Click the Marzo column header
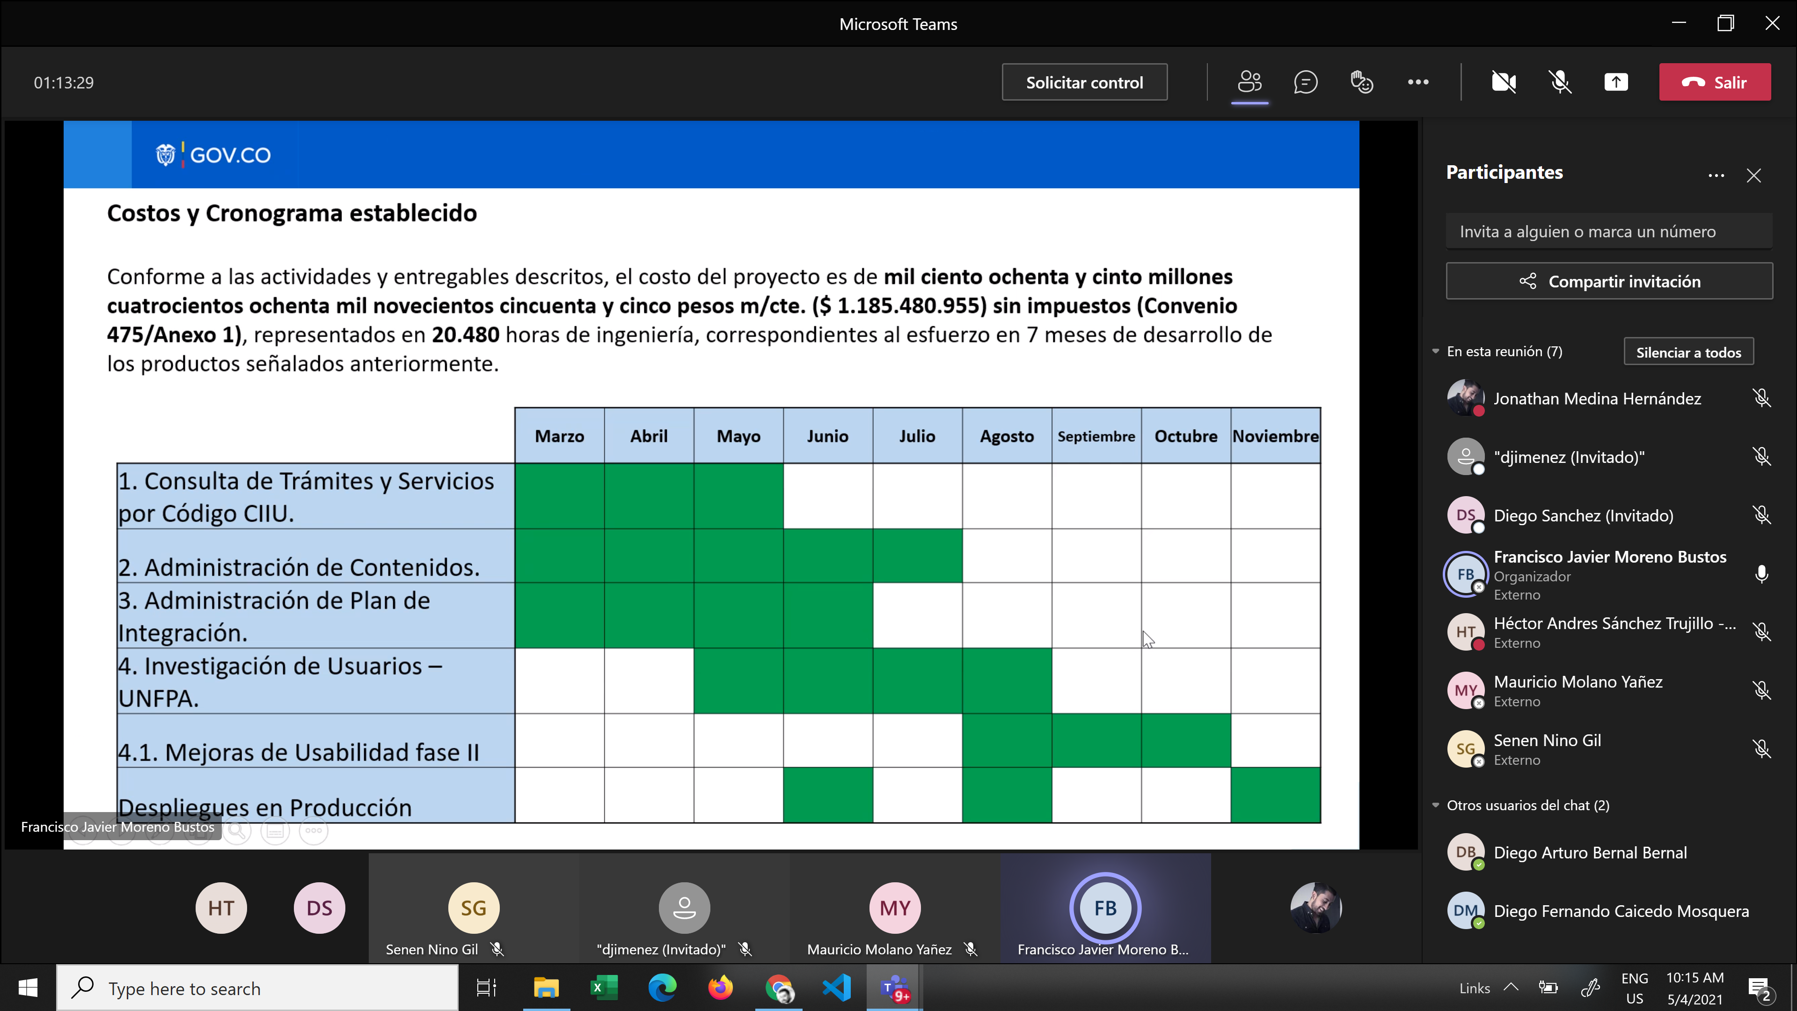This screenshot has width=1797, height=1011. coord(560,436)
